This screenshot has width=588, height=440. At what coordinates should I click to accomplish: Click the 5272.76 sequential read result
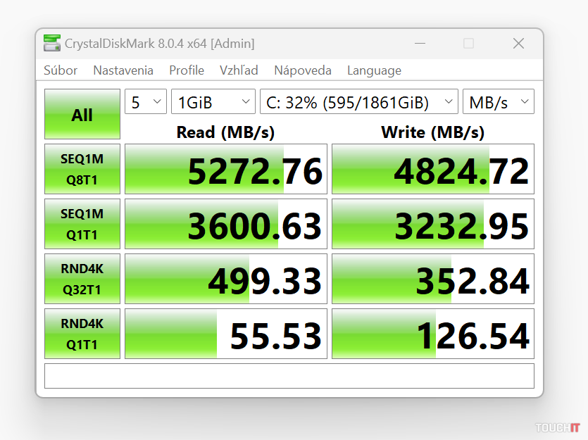click(x=226, y=170)
